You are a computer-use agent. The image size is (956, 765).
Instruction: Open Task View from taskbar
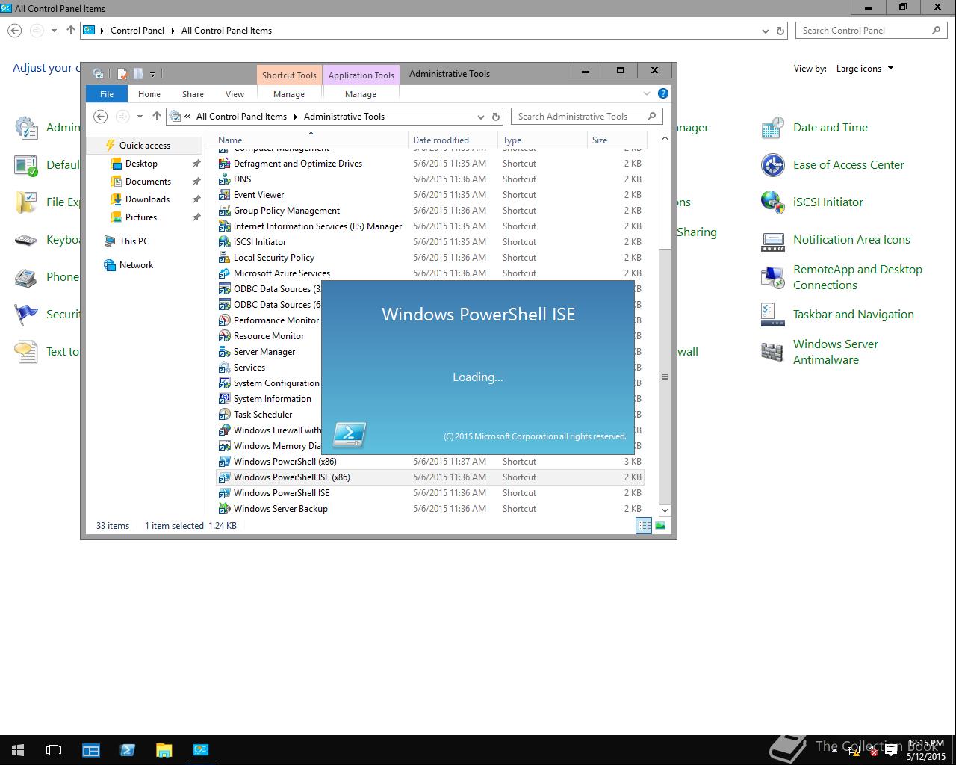coord(54,750)
